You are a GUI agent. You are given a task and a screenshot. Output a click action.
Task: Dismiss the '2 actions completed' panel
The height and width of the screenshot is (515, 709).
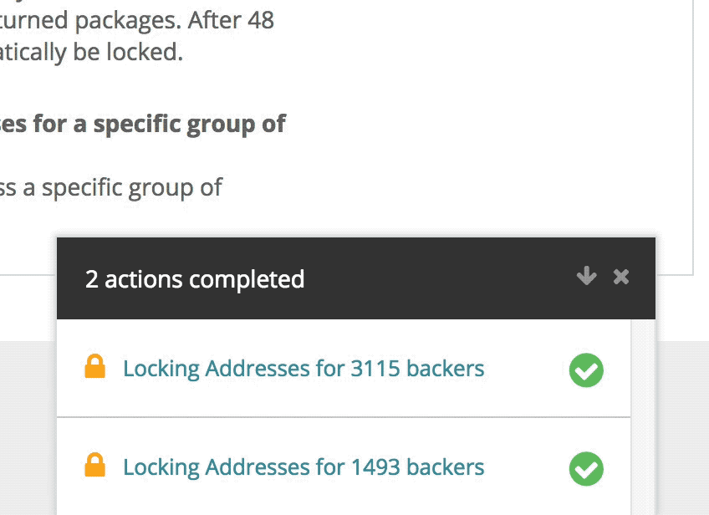pyautogui.click(x=621, y=276)
